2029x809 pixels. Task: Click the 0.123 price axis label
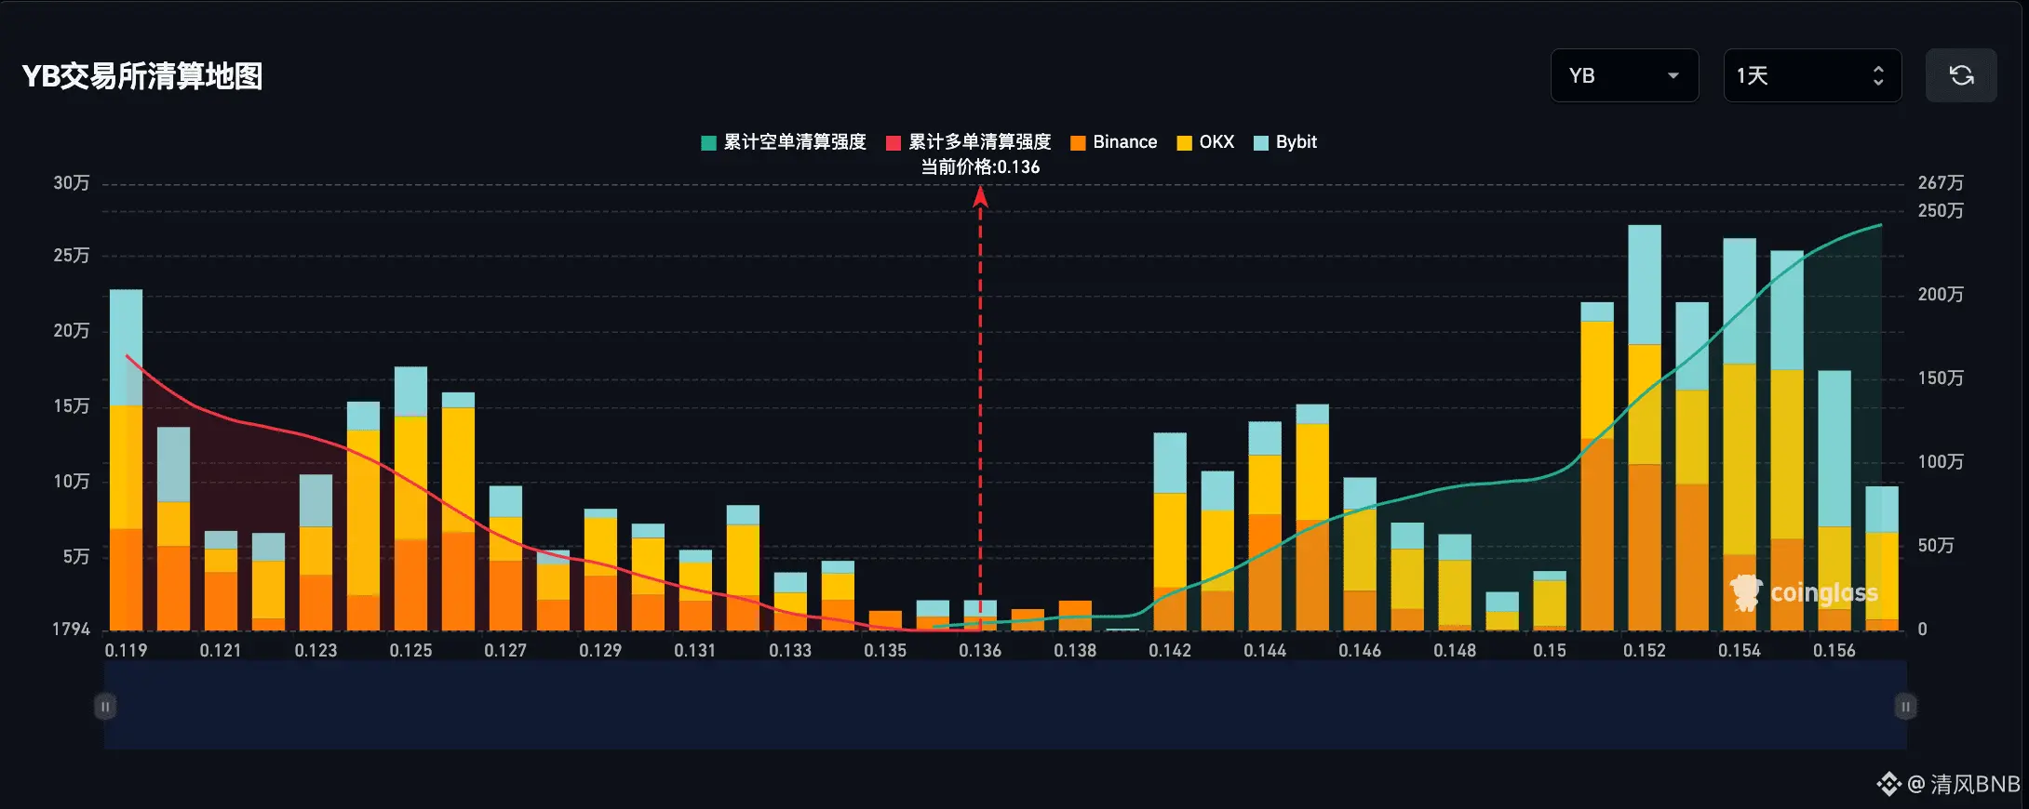pyautogui.click(x=316, y=651)
